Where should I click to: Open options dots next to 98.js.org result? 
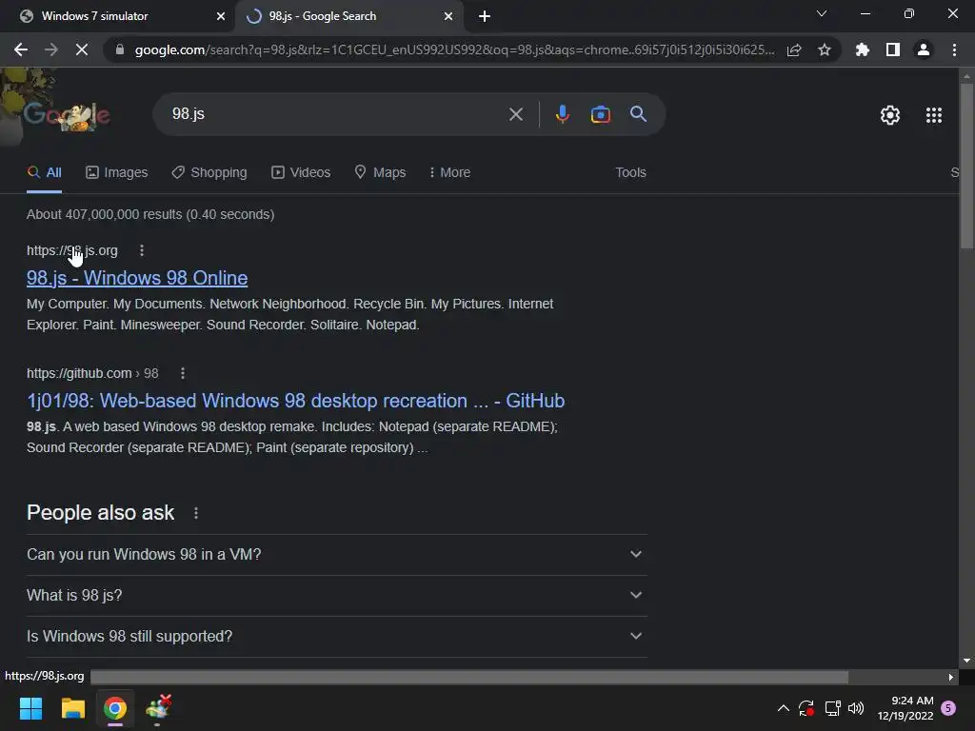coord(142,250)
